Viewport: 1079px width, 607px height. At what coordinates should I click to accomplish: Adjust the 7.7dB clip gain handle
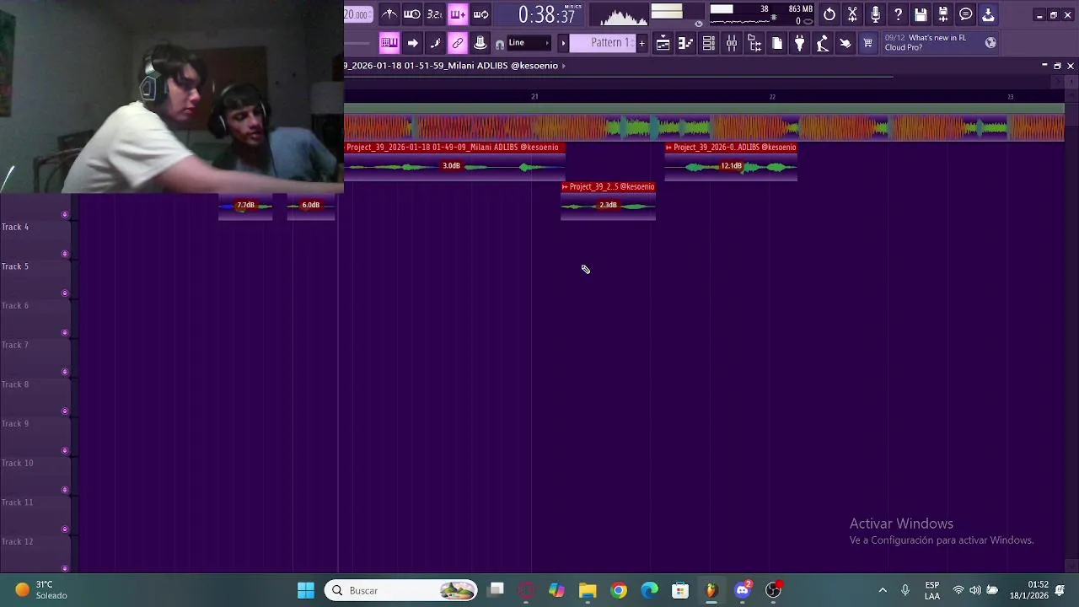tap(245, 205)
